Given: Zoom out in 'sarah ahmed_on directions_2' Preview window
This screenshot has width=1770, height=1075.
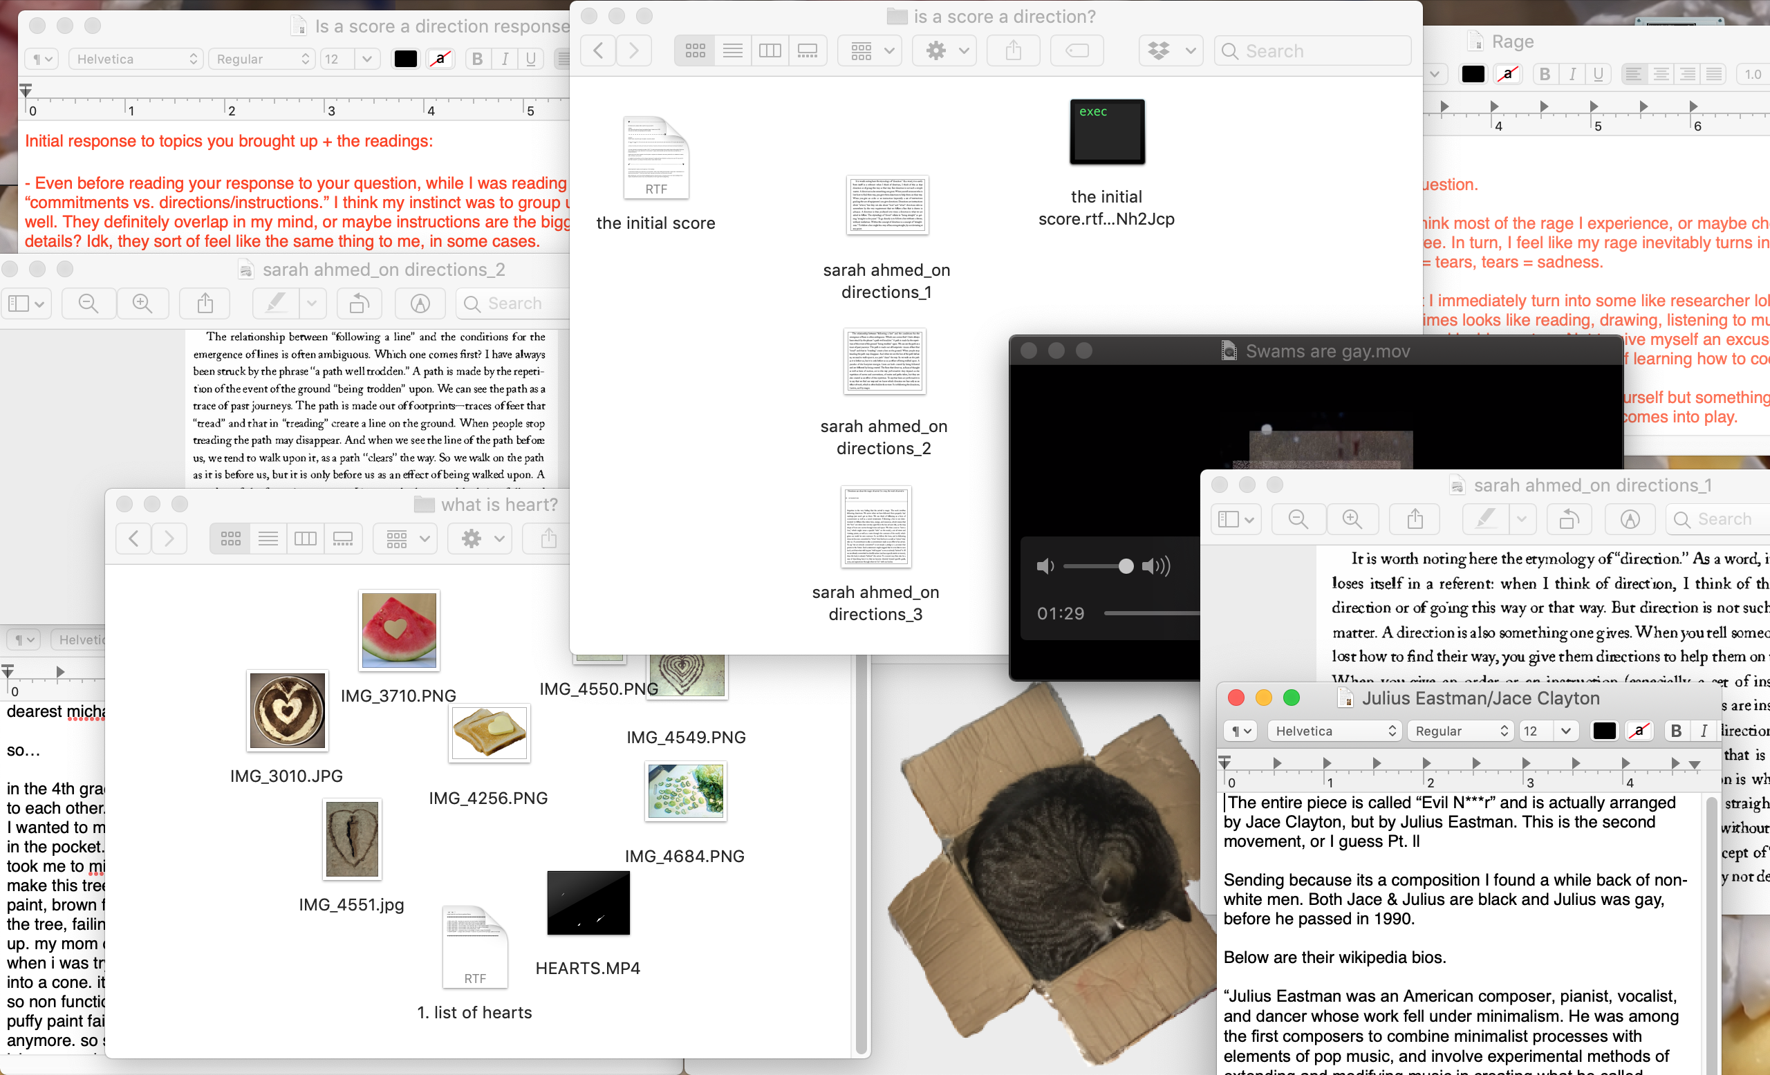Looking at the screenshot, I should click(x=89, y=303).
